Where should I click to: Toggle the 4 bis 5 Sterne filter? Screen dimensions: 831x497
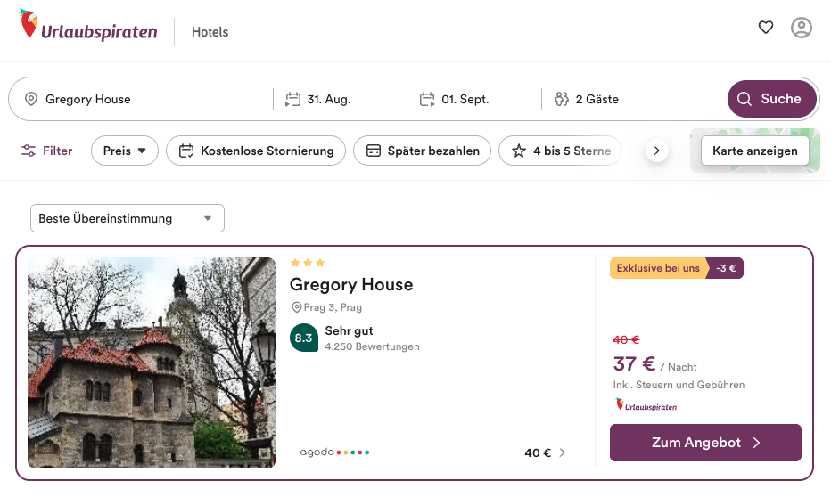[561, 151]
